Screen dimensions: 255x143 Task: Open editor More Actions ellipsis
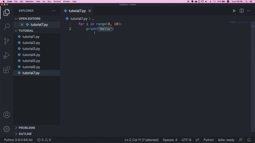coord(249,11)
